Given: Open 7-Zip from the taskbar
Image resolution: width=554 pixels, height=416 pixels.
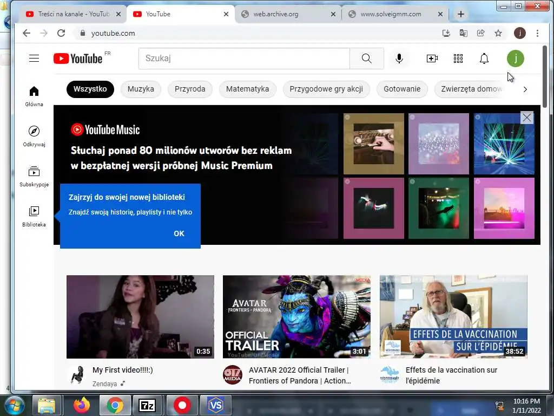Looking at the screenshot, I should tap(147, 405).
